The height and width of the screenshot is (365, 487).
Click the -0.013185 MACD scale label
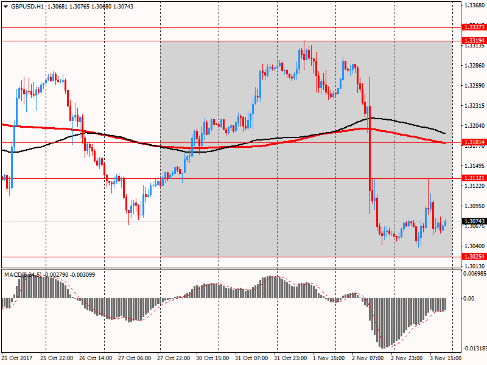475,349
